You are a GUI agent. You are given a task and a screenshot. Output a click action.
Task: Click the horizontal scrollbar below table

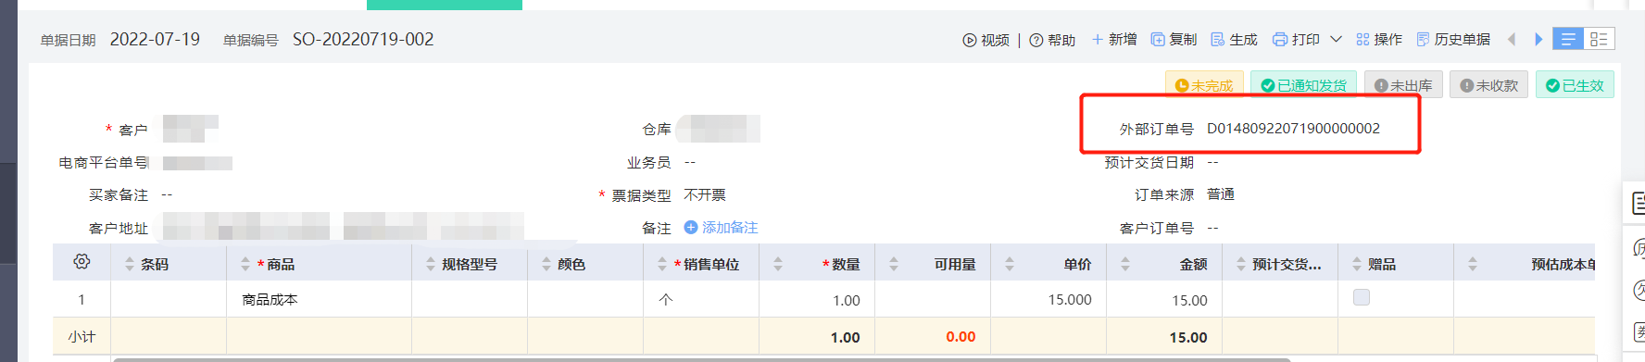(x=702, y=359)
